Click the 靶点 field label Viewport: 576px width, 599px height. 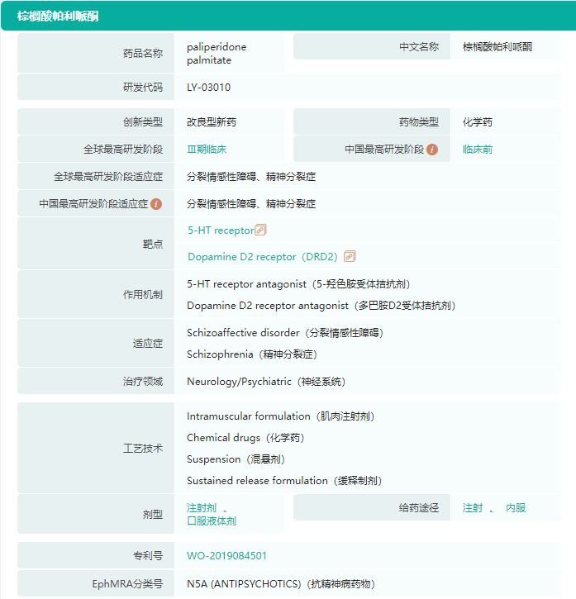(x=153, y=244)
